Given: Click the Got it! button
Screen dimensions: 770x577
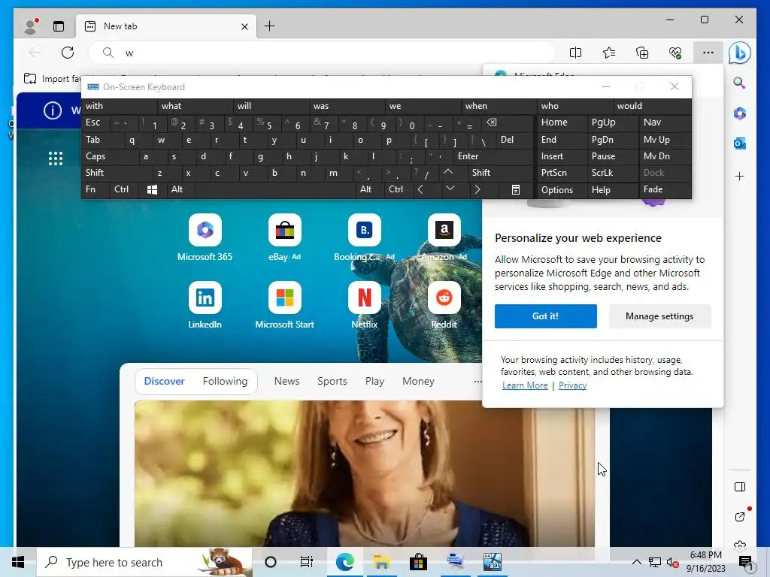Looking at the screenshot, I should [x=546, y=316].
